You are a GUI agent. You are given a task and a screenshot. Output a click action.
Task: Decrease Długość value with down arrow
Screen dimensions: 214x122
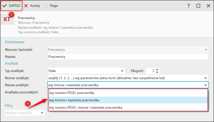pos(157,72)
